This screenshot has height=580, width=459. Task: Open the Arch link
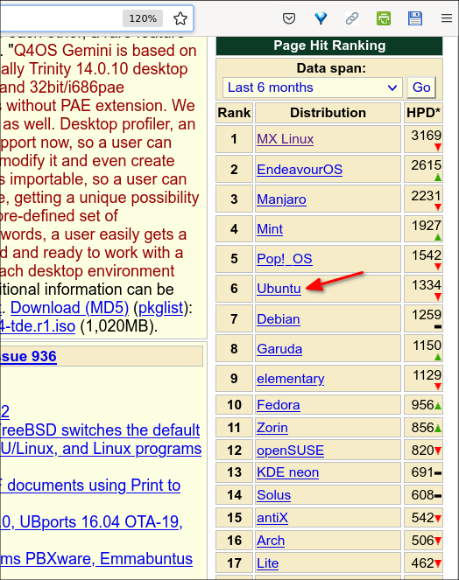click(271, 541)
